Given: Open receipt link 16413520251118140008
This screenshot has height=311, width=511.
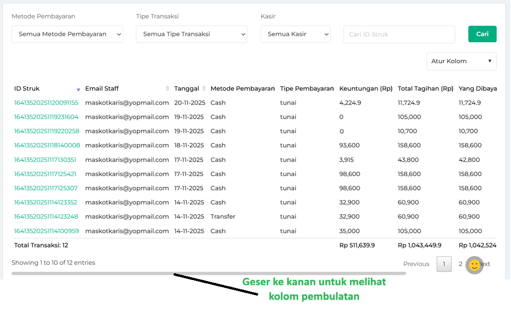Looking at the screenshot, I should (47, 145).
